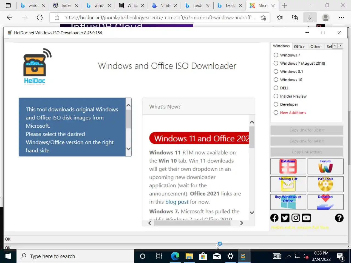Open HeiDoc YouTube icon
This screenshot has height=263, width=351.
(x=306, y=218)
